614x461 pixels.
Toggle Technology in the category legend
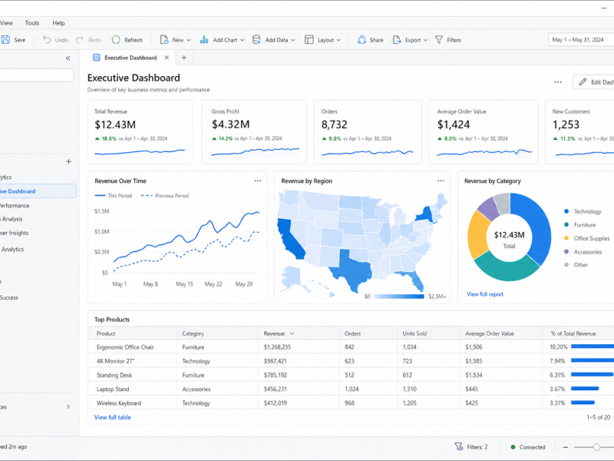click(x=583, y=211)
